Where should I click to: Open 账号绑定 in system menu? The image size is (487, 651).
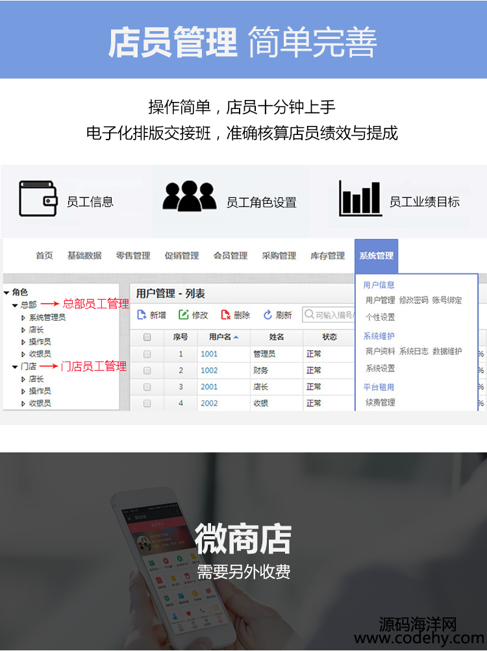447,300
